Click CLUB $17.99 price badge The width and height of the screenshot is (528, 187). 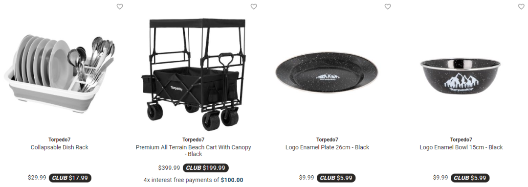(x=70, y=178)
